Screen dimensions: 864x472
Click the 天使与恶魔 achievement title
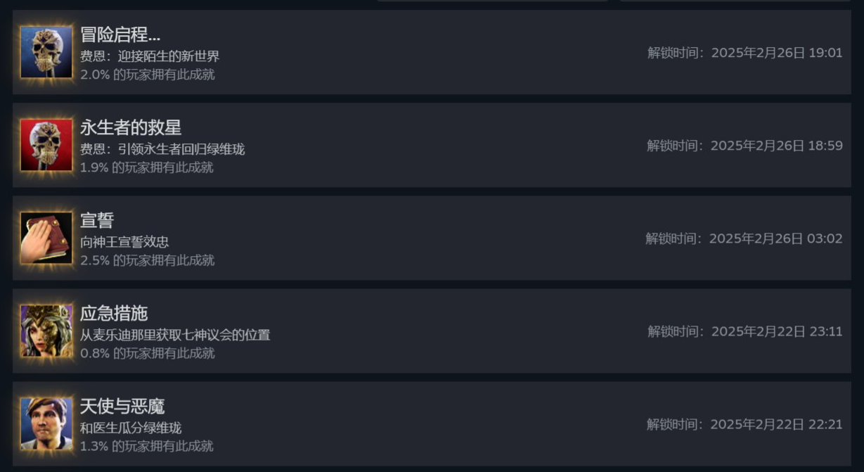[122, 406]
